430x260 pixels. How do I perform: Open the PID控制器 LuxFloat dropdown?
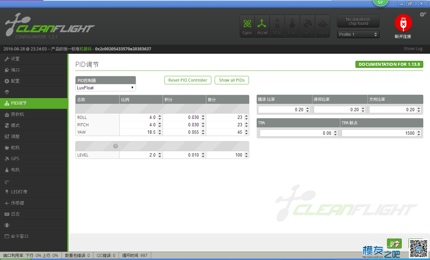point(105,88)
